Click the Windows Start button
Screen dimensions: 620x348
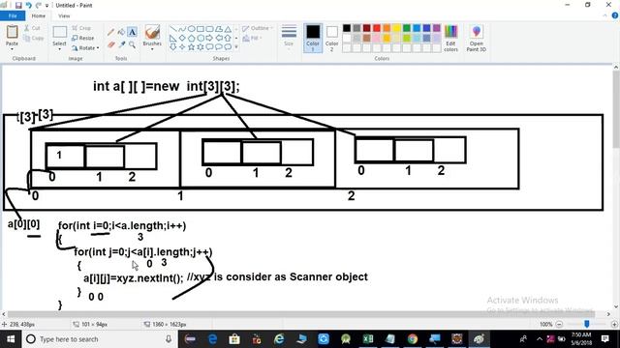[x=11, y=339]
